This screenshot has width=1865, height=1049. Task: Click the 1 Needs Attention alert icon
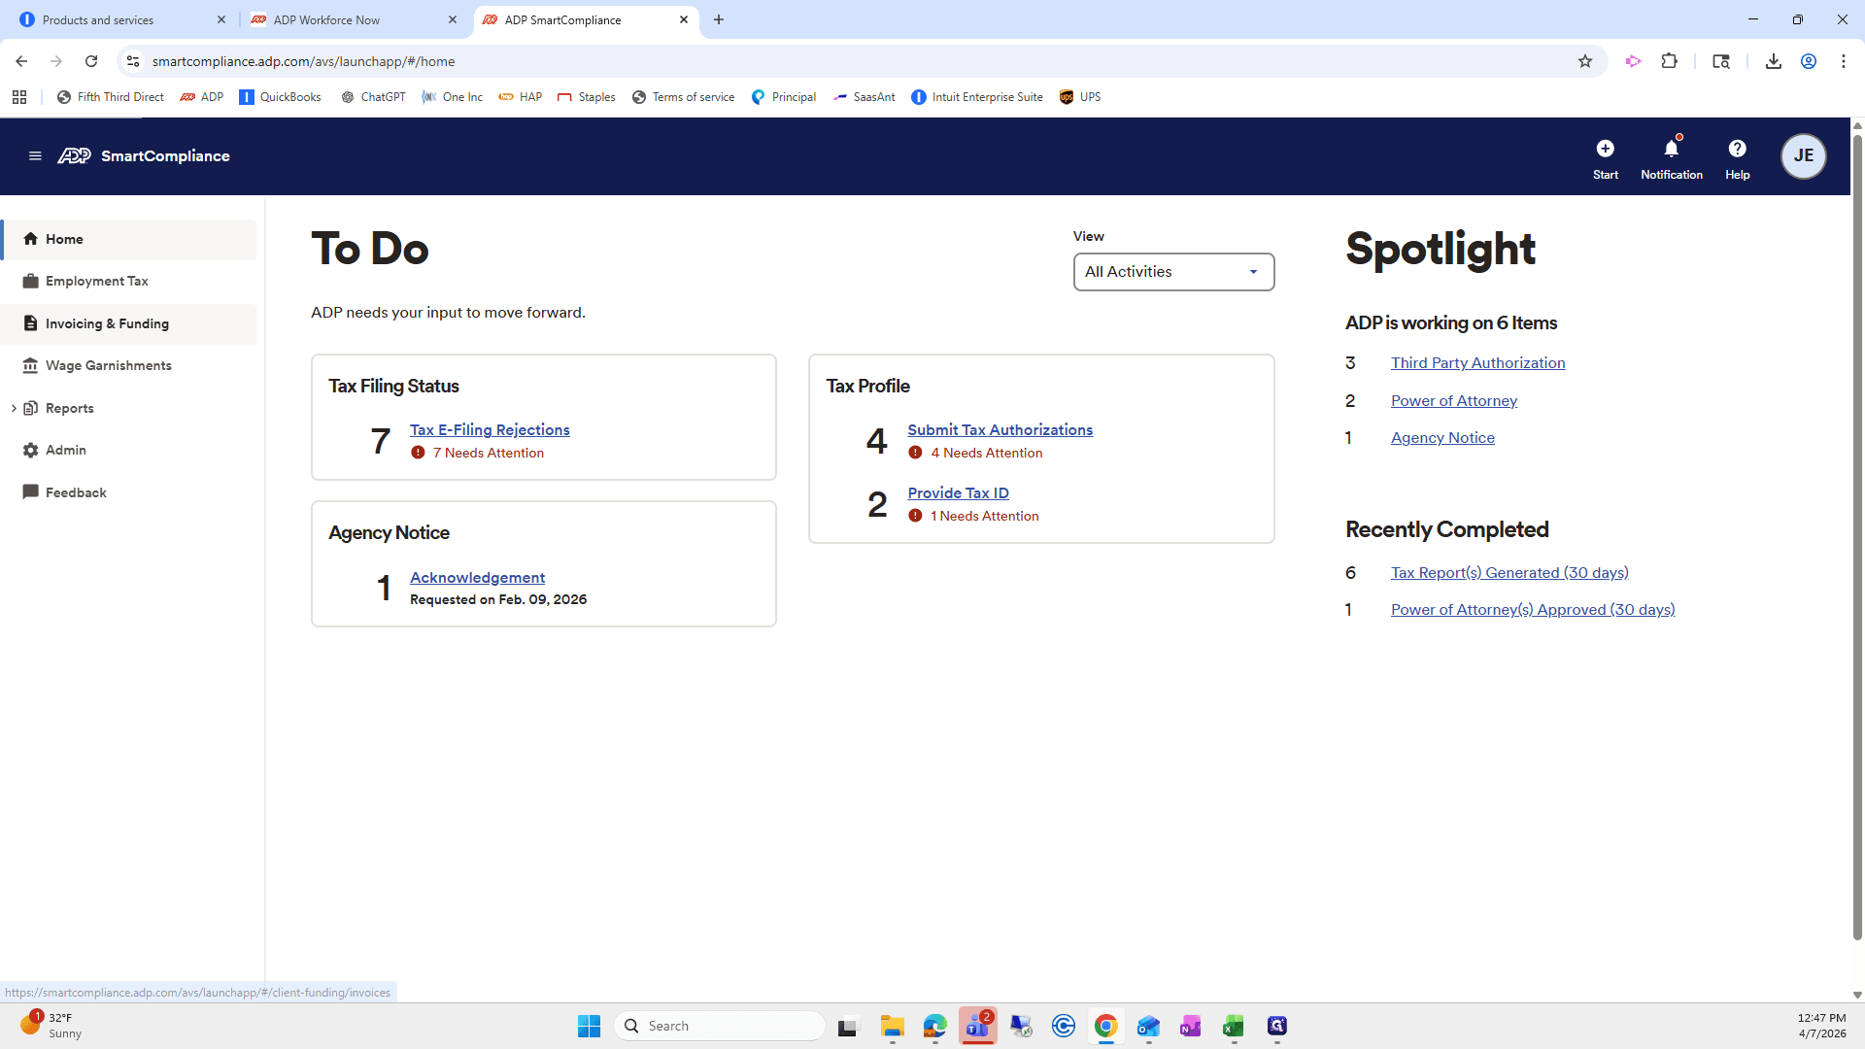915,516
